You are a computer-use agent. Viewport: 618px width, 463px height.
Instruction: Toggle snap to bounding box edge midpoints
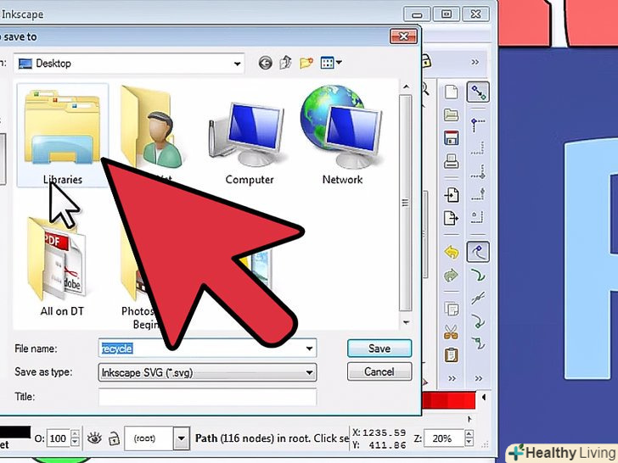pyautogui.click(x=478, y=194)
